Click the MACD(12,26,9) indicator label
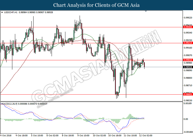The height and width of the screenshot is (138, 193). click(10, 104)
